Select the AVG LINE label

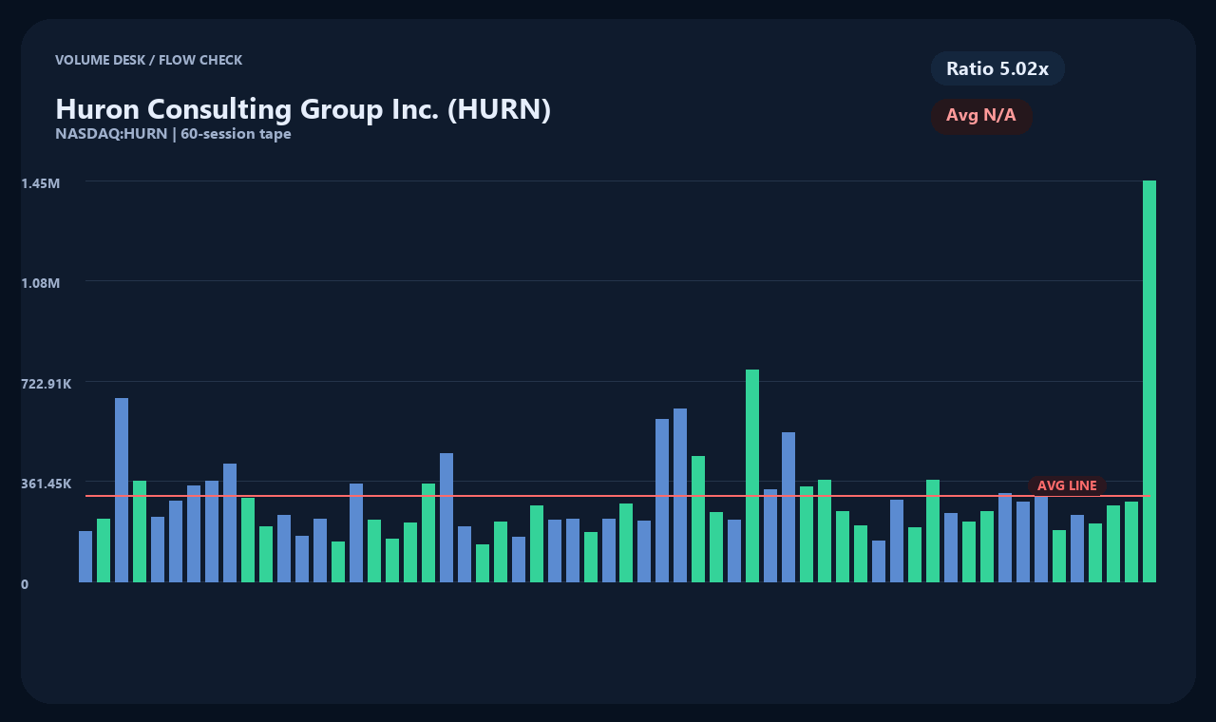[1067, 485]
